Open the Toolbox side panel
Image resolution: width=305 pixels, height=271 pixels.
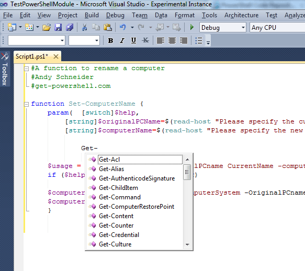5,69
